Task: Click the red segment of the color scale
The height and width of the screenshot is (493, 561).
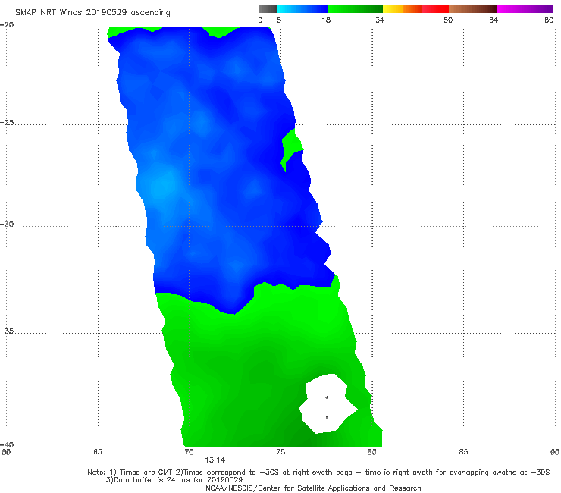Action: (x=435, y=9)
